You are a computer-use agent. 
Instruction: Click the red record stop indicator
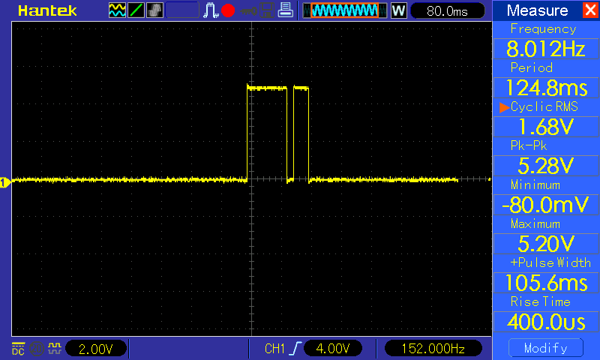[x=228, y=10]
